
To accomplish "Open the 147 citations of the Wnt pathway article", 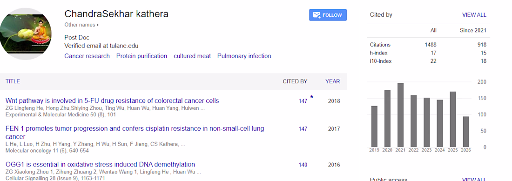I will click(303, 101).
